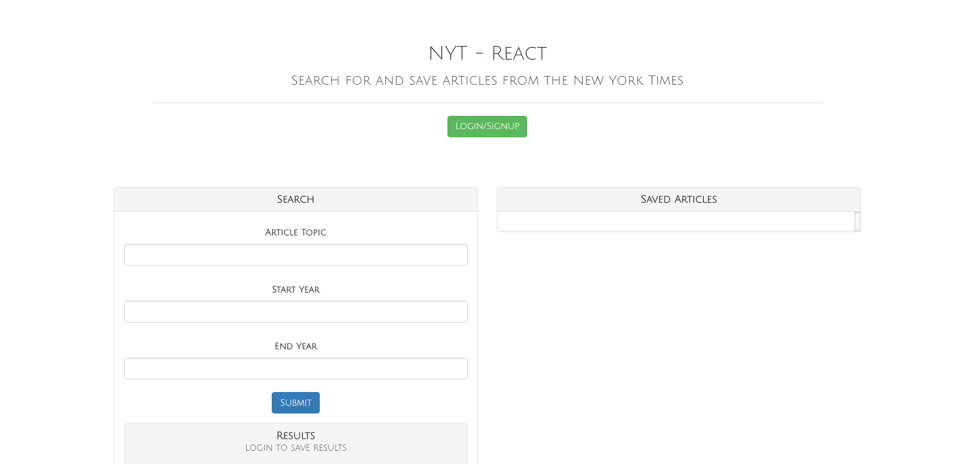Click the Results heading
The width and height of the screenshot is (970, 464).
(296, 435)
